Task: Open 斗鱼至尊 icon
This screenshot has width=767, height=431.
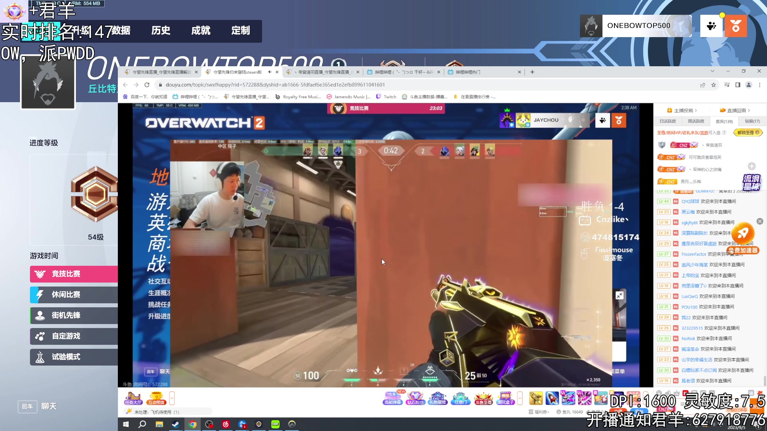Action: (483, 398)
